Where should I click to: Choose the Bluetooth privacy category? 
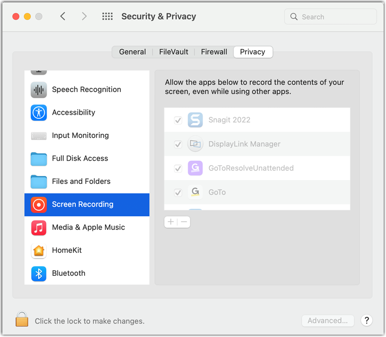tap(87, 273)
